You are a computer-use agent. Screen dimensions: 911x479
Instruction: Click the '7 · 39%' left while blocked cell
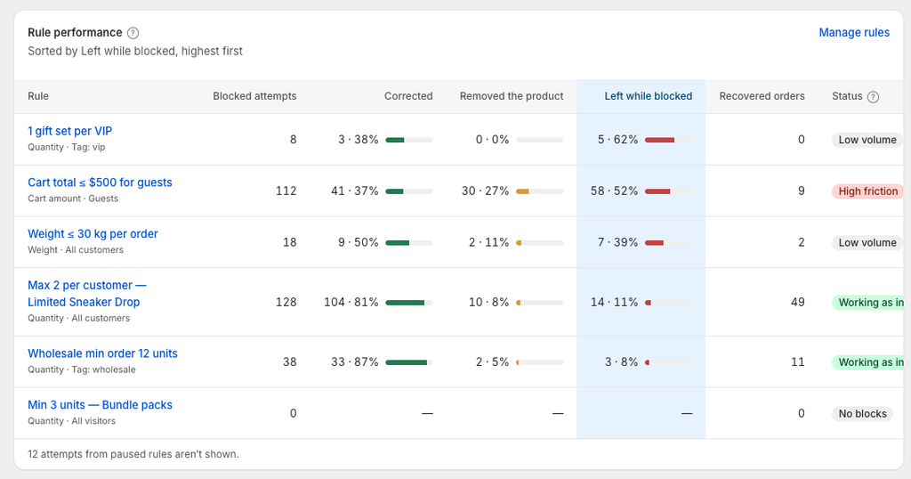click(x=617, y=242)
